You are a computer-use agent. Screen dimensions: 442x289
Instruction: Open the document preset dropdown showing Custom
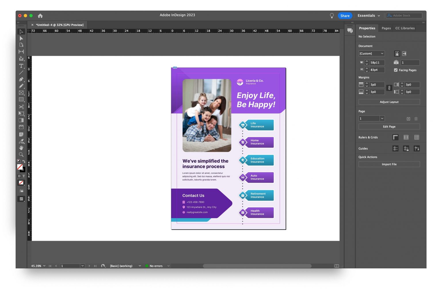click(371, 53)
